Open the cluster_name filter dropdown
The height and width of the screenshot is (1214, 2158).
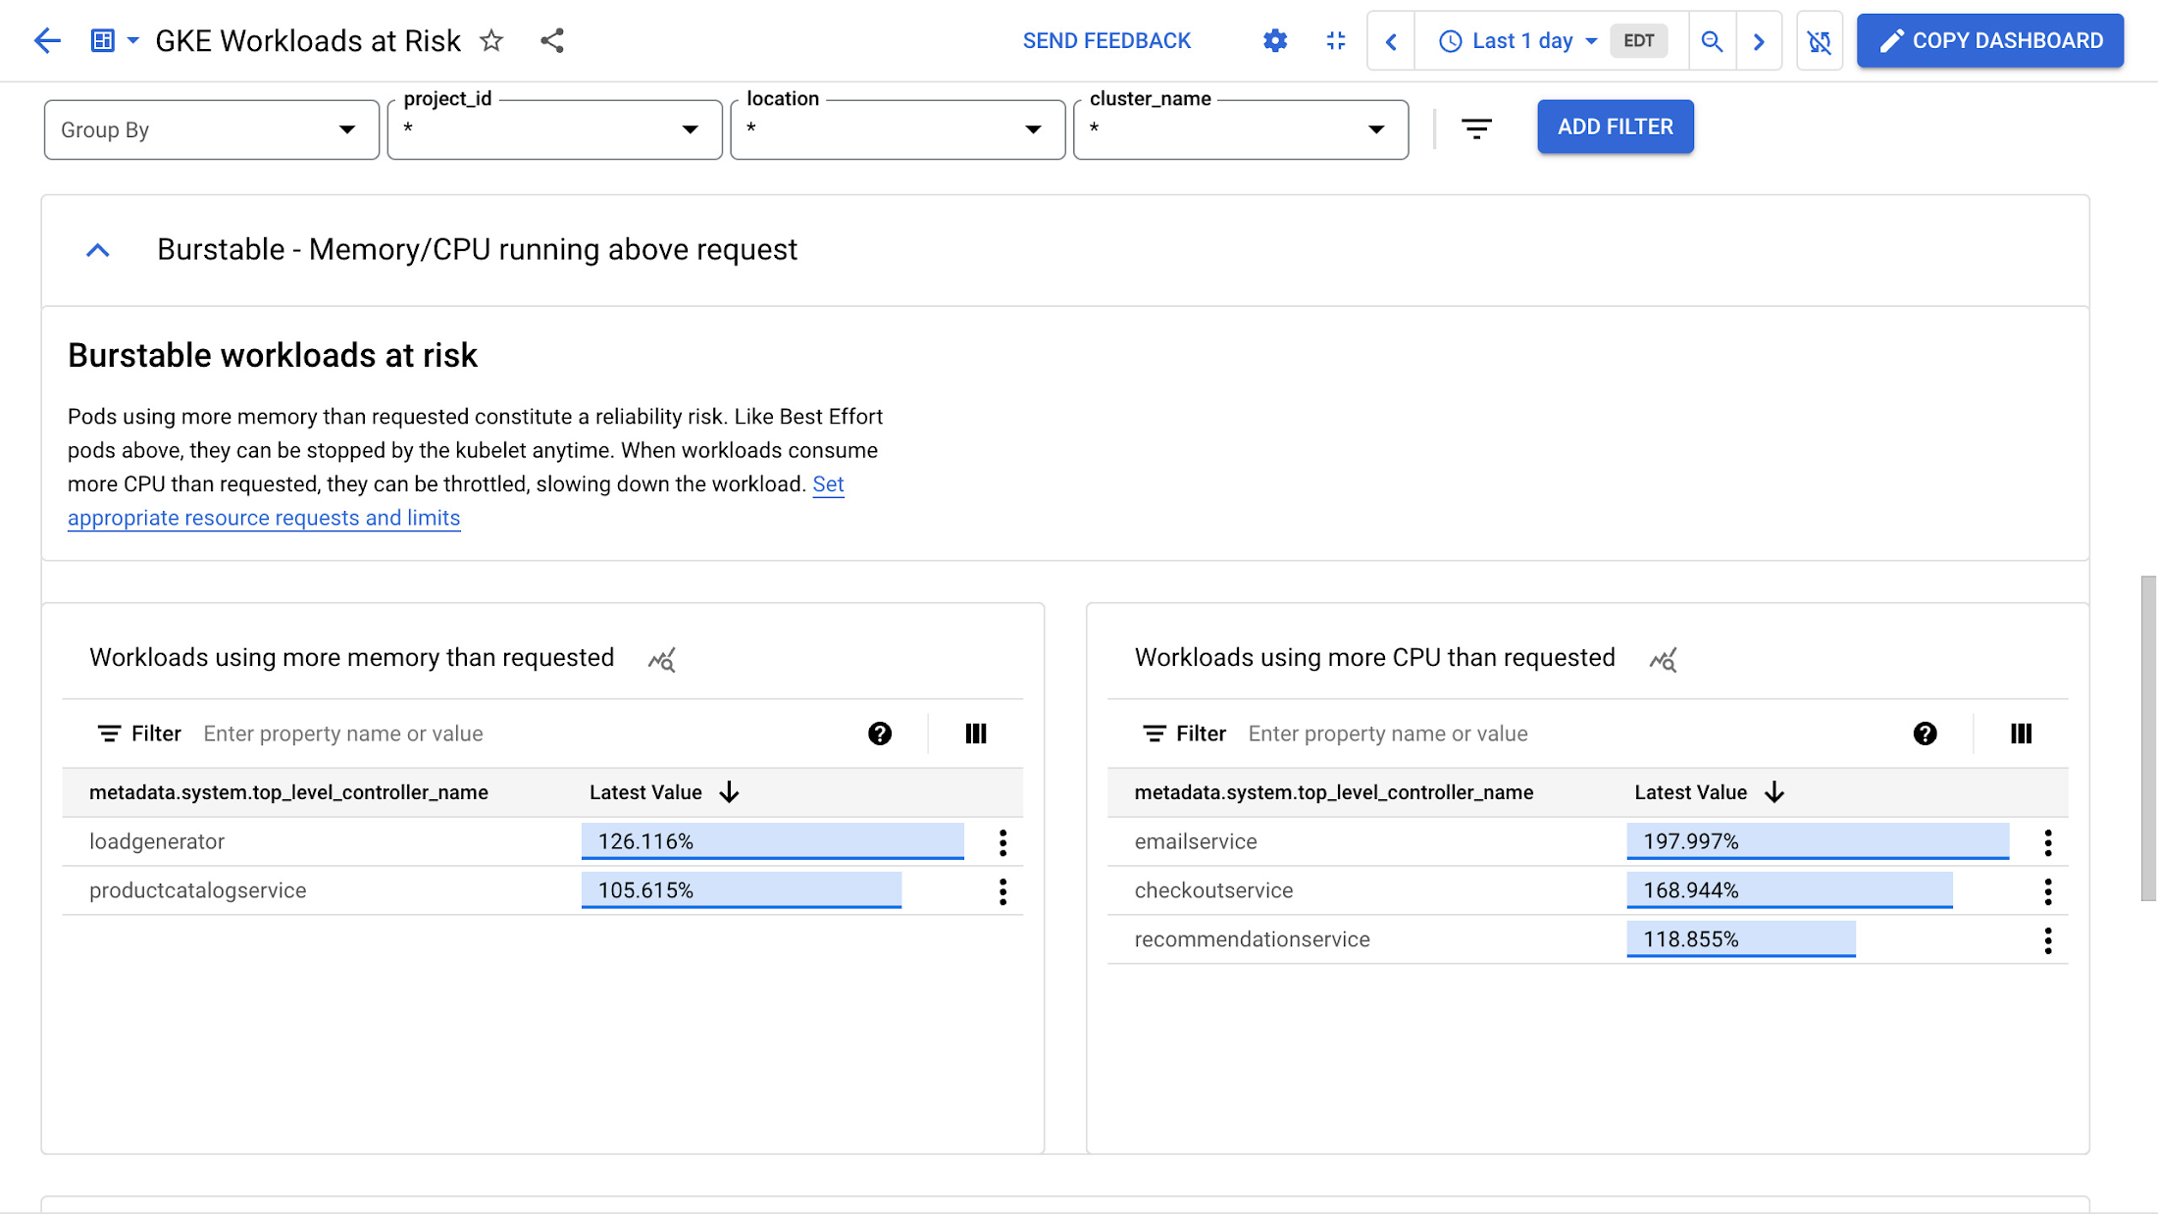[x=1242, y=129]
